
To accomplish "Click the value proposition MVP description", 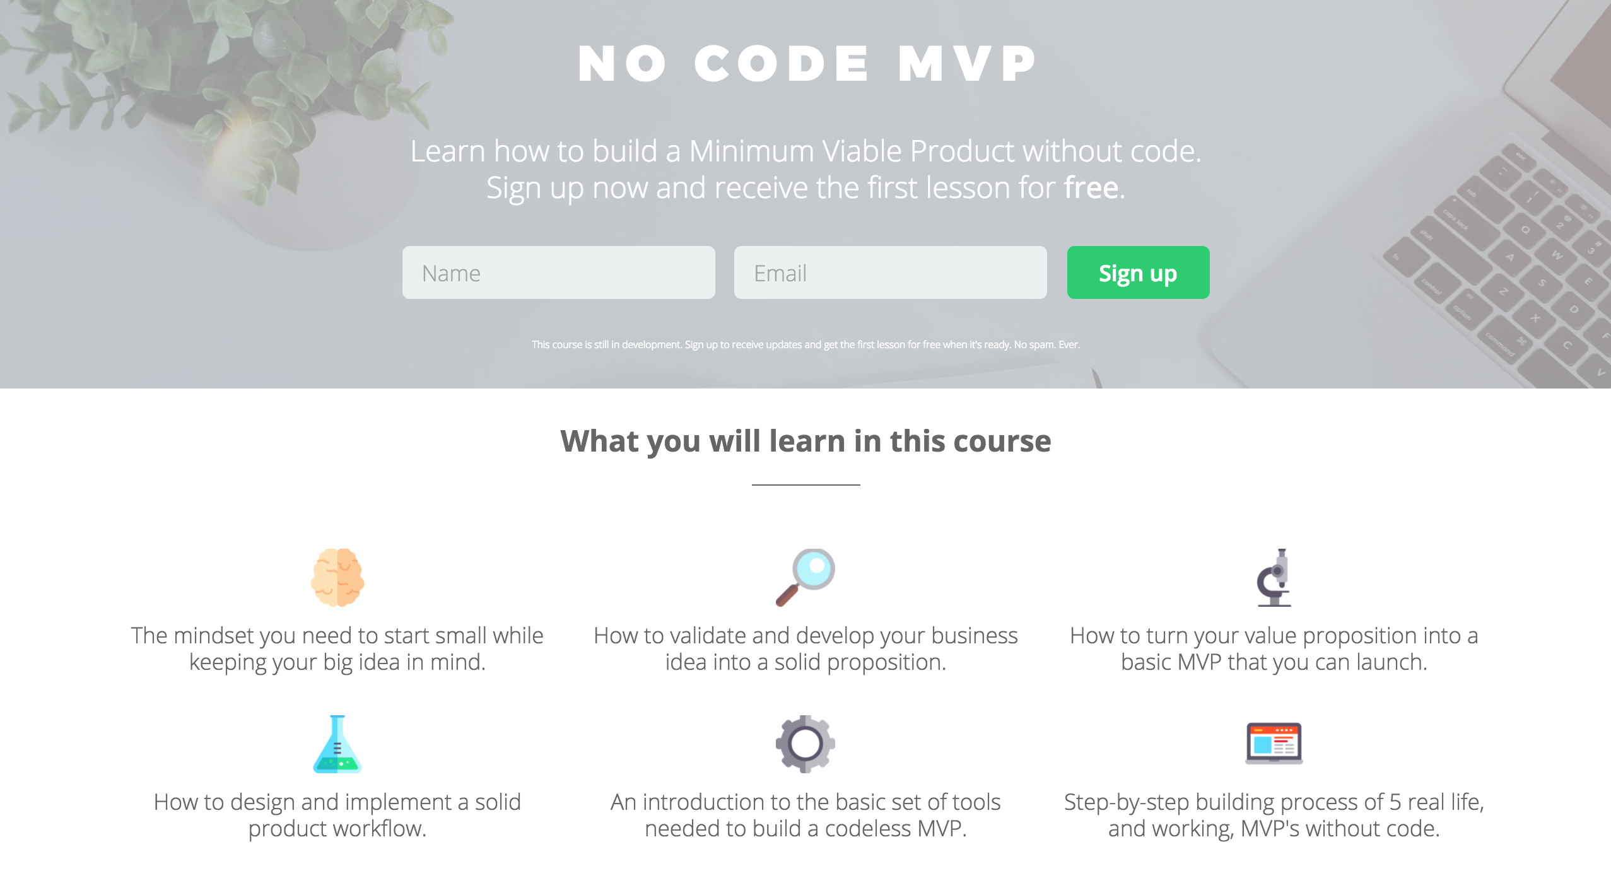I will coord(1274,649).
